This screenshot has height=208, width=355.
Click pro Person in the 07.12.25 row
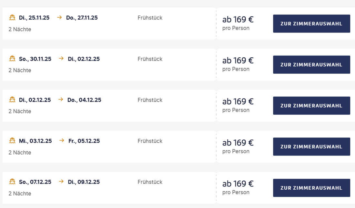coord(236,192)
